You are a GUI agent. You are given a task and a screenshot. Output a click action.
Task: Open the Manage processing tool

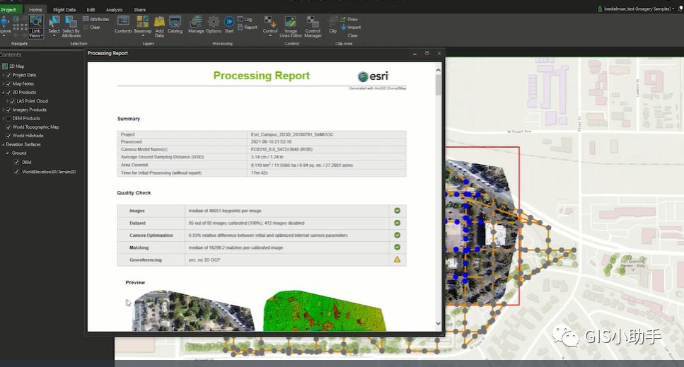point(196,25)
